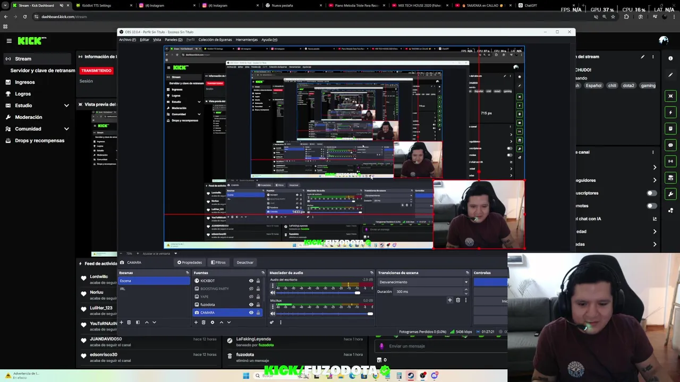Screen dimensions: 680x382
Task: Open OBS Archivo menu
Action: click(127, 40)
